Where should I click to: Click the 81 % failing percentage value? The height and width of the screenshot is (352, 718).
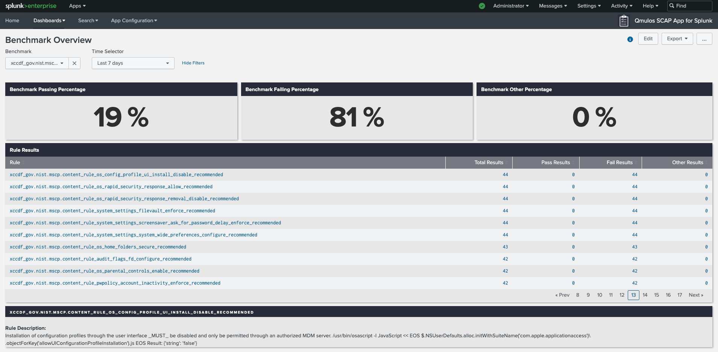(x=357, y=117)
